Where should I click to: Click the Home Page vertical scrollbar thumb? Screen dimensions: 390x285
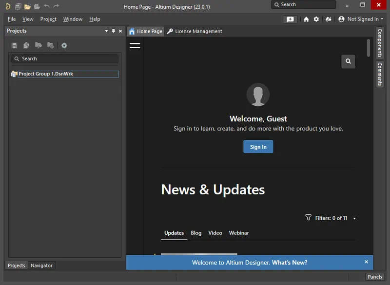tap(369, 48)
